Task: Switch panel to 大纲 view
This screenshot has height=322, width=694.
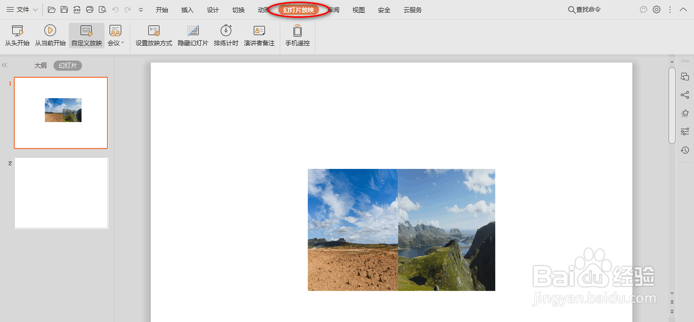Action: coord(41,66)
